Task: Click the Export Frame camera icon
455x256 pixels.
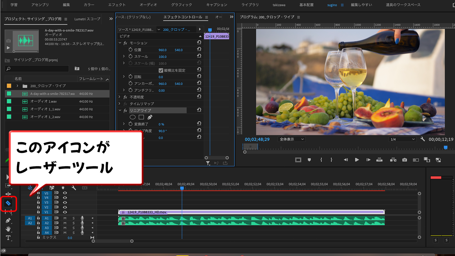Action: pos(404,160)
